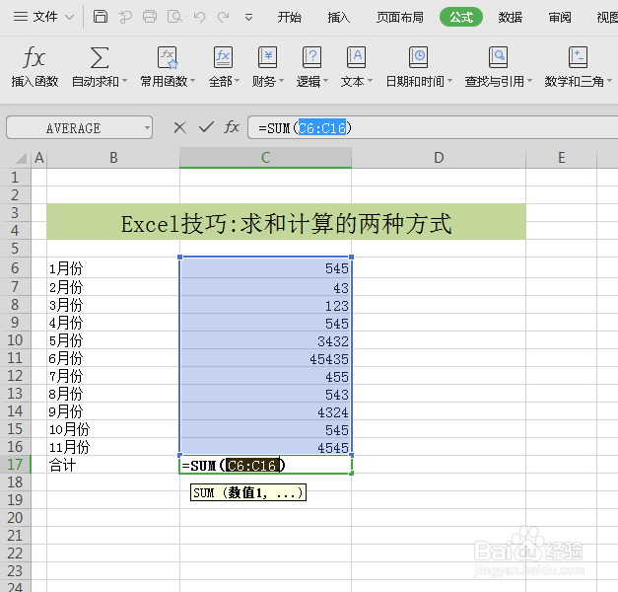Viewport: 618px width, 592px height.
Task: Click the cell with value 43
Action: [266, 287]
